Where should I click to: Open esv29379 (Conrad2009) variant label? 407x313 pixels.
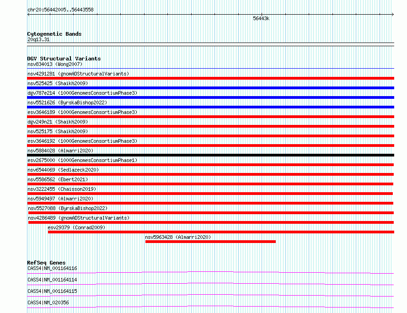76,227
